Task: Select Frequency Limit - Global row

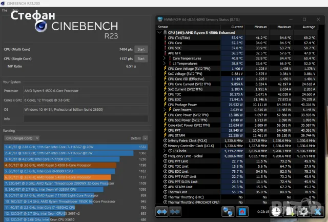Action: pyautogui.click(x=236, y=156)
